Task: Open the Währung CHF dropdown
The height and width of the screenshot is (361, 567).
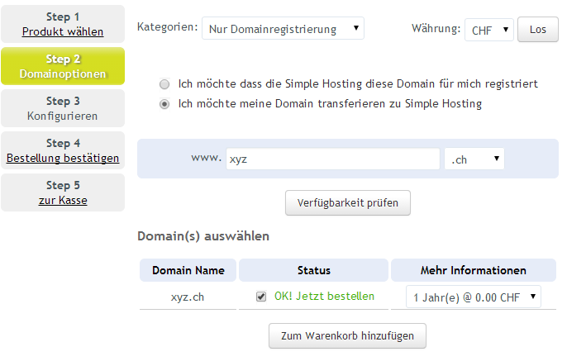Action: [488, 30]
